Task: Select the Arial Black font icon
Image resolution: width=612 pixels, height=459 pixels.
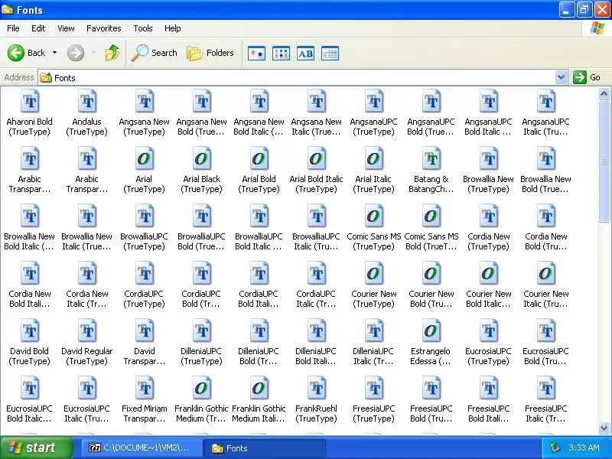Action: 202,159
